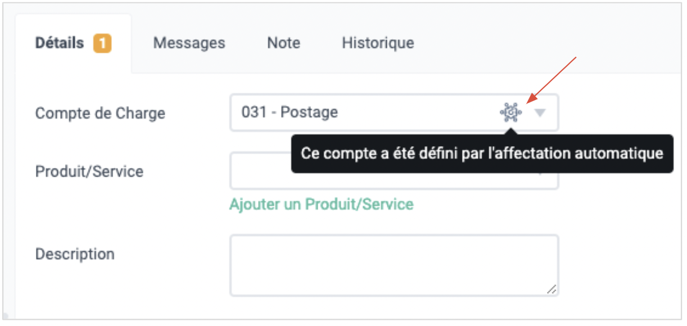Select the 031 - Postage text value
The image size is (687, 326).
tap(290, 112)
